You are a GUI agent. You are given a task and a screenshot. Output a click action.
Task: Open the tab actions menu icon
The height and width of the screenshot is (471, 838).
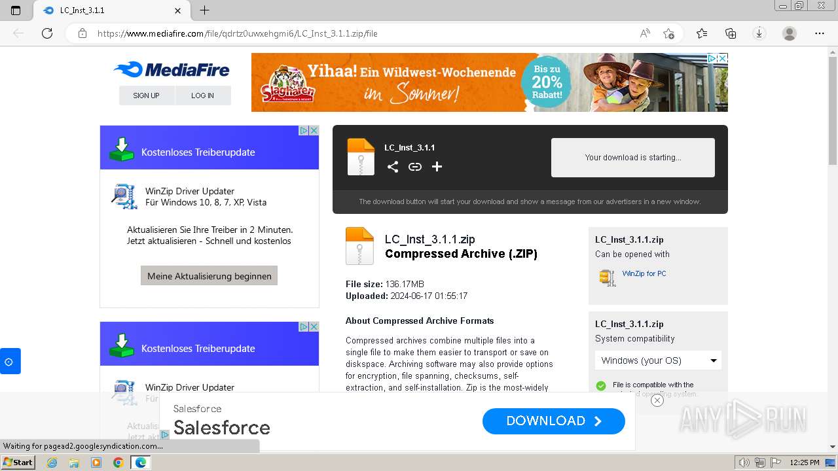click(x=16, y=10)
